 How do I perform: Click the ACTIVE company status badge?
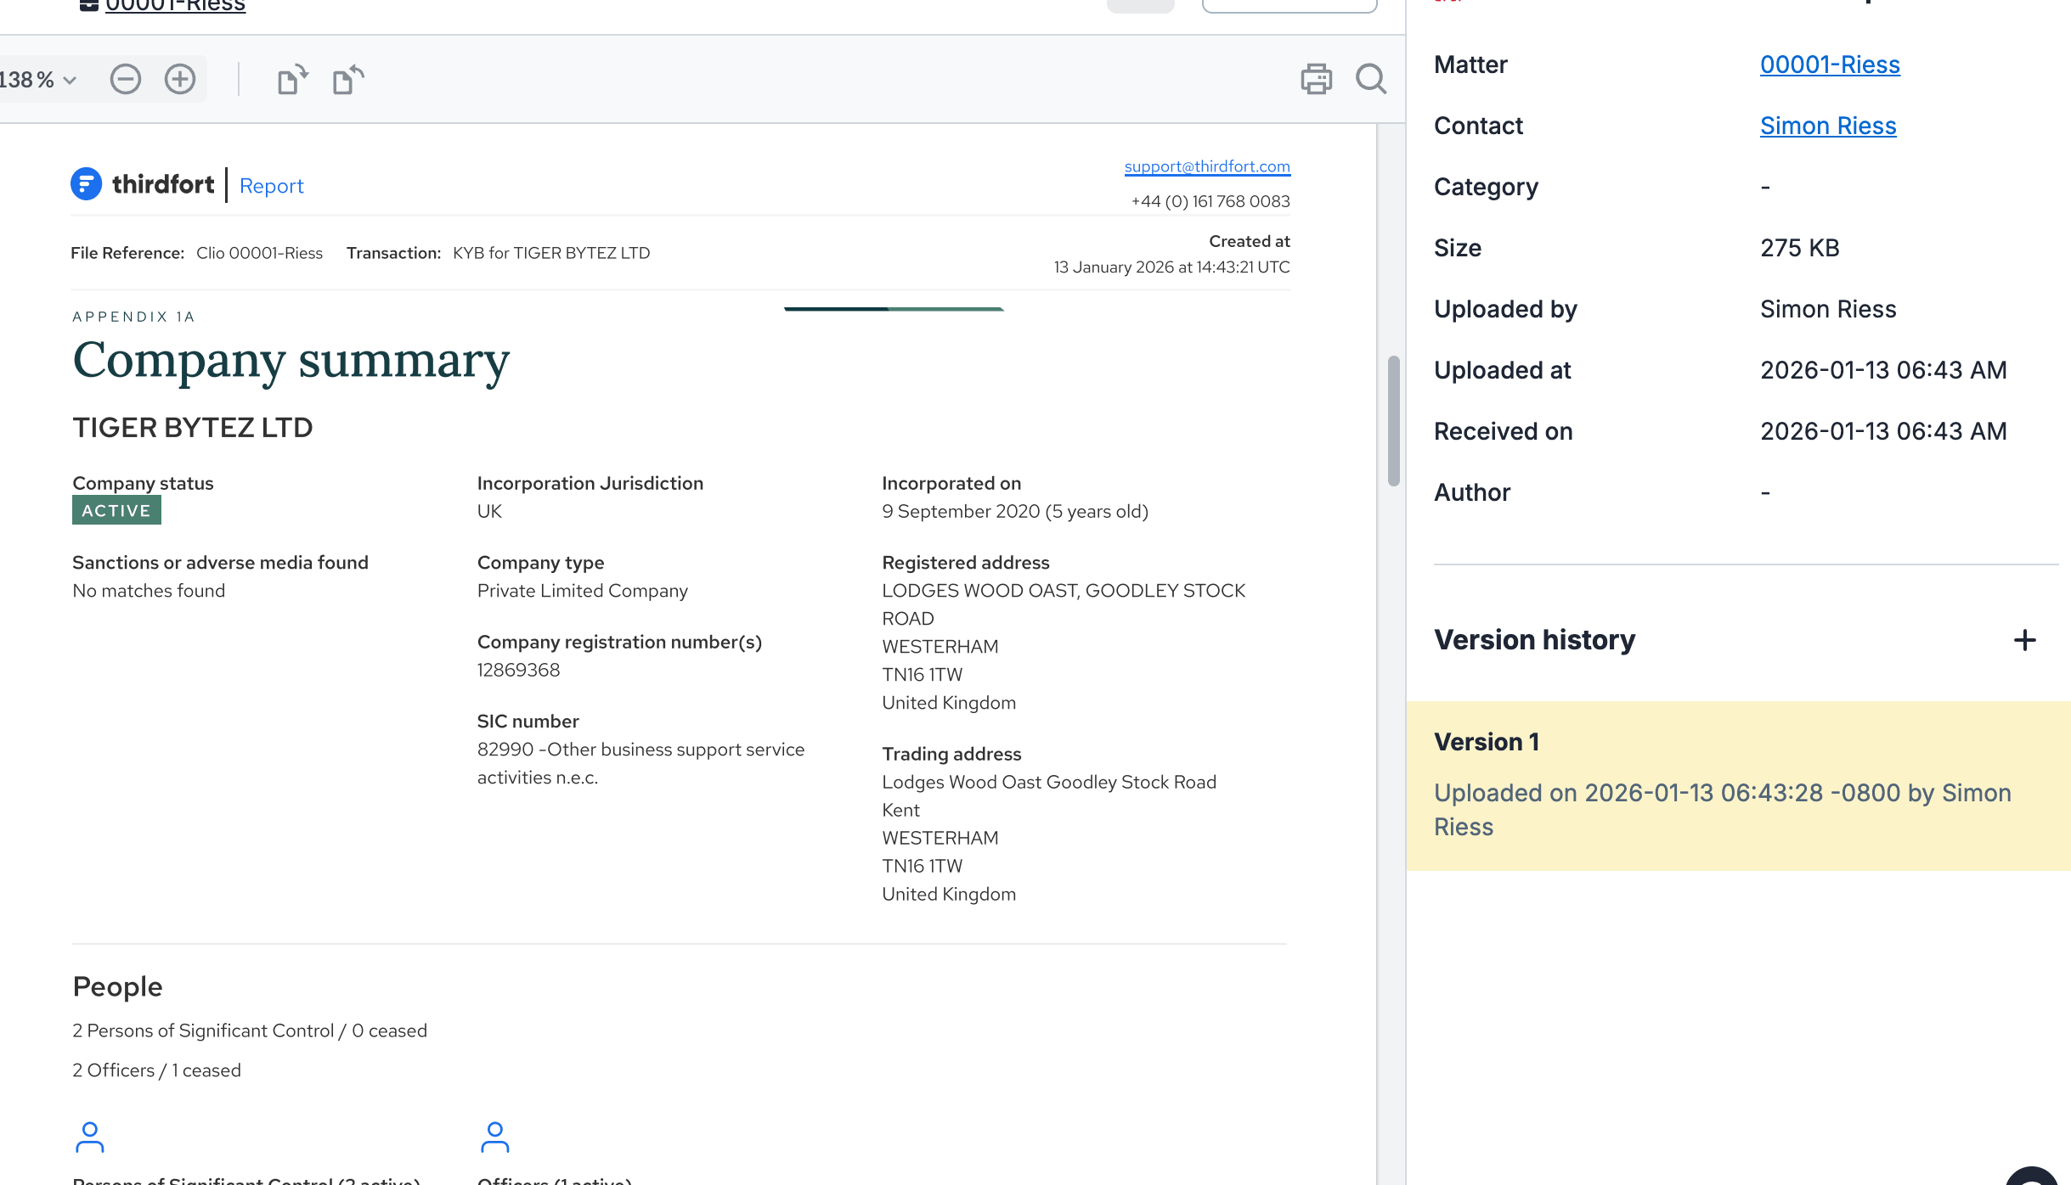(x=116, y=511)
